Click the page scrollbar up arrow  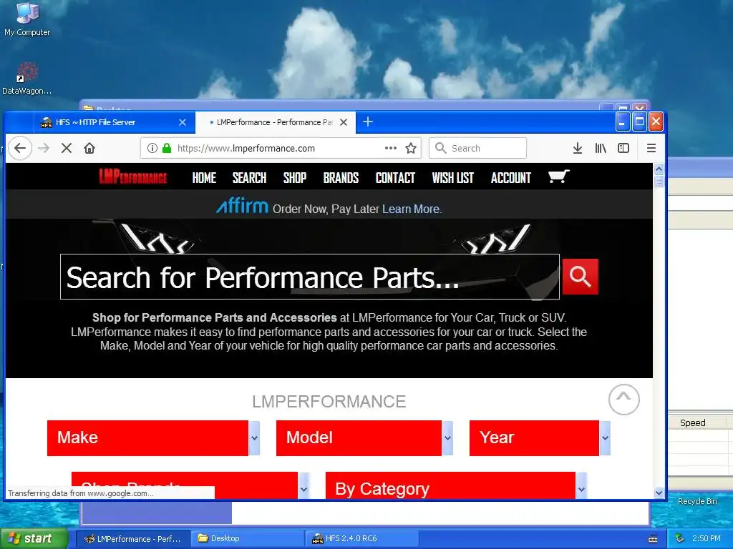point(659,169)
